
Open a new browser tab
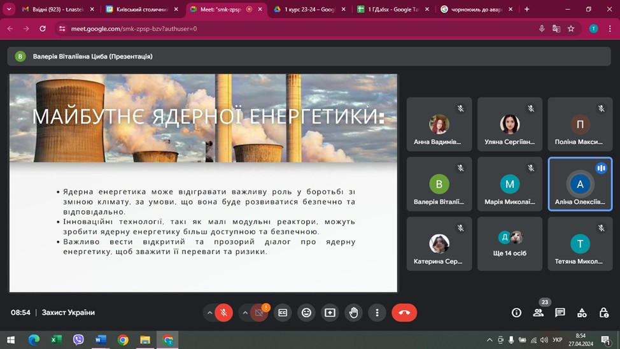pyautogui.click(x=526, y=9)
